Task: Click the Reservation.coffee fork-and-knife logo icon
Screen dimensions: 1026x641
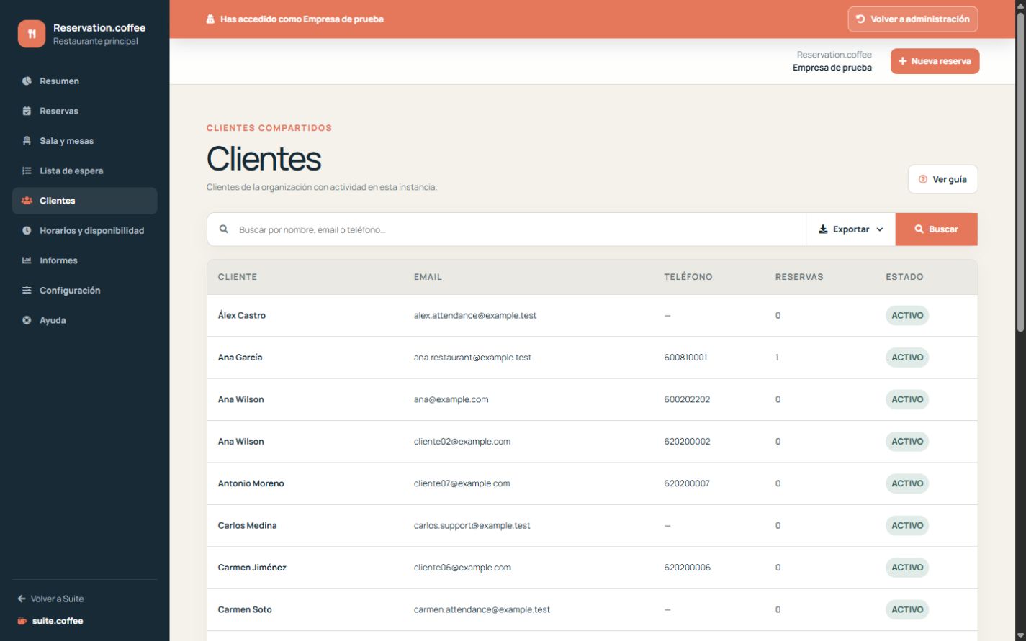Action: [32, 34]
